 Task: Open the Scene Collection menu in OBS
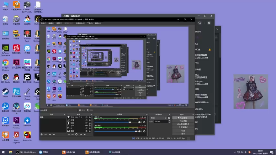coord(80,23)
